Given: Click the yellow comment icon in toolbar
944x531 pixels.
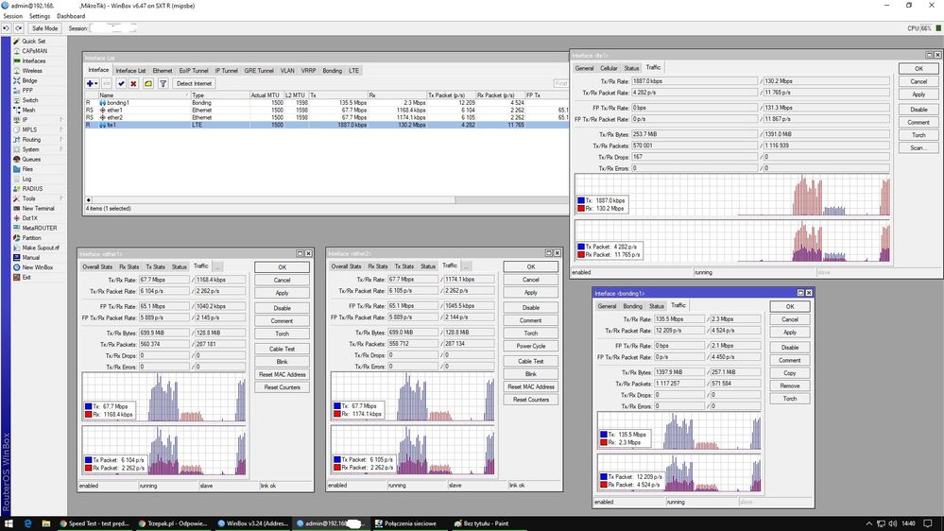Looking at the screenshot, I should click(148, 84).
